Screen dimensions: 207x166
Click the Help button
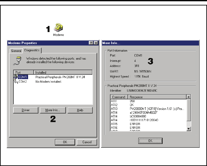80,110
